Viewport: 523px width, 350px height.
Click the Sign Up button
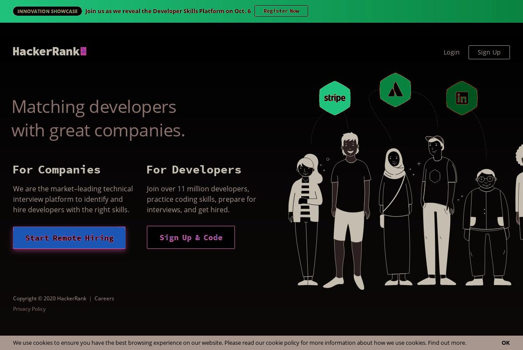489,52
